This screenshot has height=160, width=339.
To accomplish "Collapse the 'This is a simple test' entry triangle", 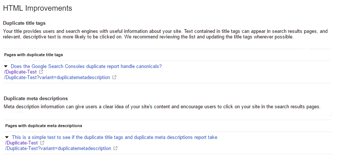I will coord(7,137).
